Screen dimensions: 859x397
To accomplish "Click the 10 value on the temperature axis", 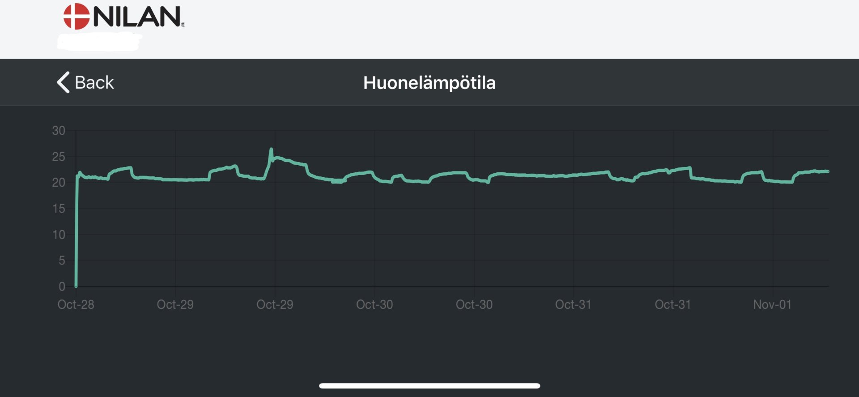I will (x=59, y=235).
